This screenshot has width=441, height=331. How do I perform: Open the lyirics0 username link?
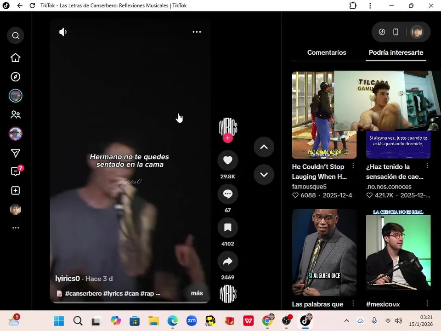coord(68,279)
